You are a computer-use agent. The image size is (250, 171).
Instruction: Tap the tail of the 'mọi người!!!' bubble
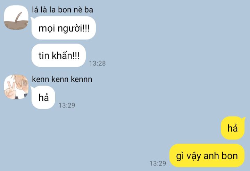point(32,19)
